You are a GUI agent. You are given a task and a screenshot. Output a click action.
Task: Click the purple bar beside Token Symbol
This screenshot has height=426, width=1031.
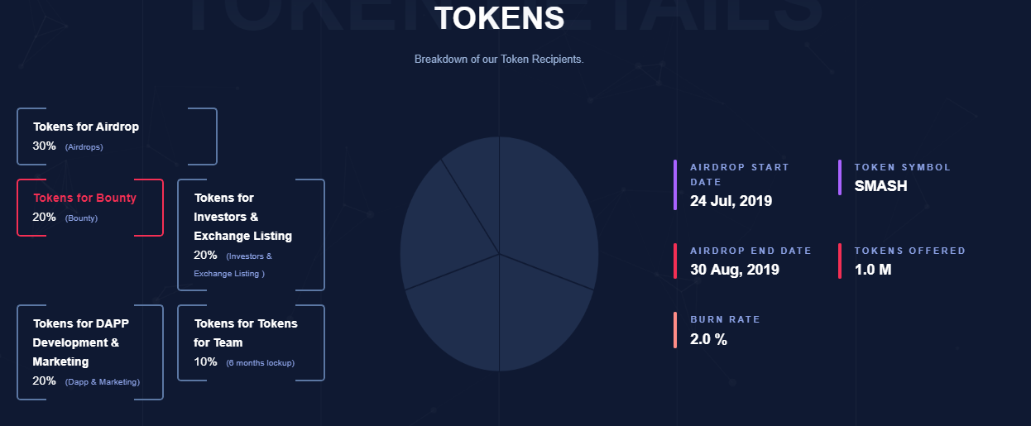(840, 177)
